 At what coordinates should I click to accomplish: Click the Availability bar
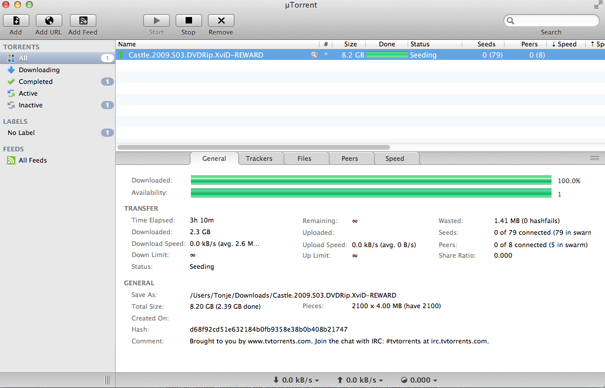coord(371,193)
